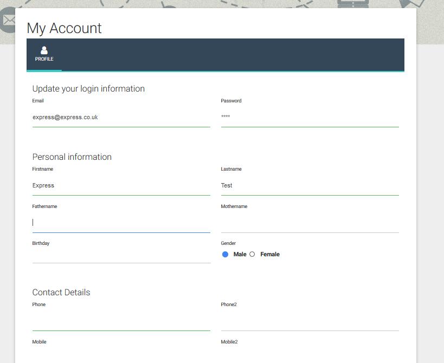
Task: Focus the Firstname field containing Express
Action: (x=121, y=185)
